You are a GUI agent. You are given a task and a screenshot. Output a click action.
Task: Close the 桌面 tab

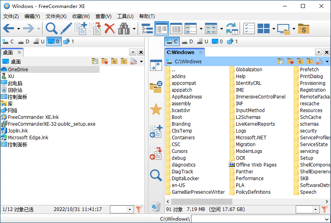[x=19, y=52]
